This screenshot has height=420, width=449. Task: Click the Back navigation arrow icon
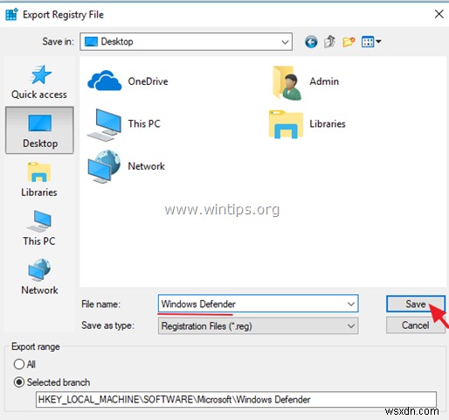pyautogui.click(x=311, y=42)
